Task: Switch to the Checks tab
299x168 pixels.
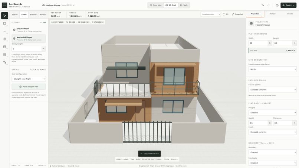Action: (x=290, y=14)
